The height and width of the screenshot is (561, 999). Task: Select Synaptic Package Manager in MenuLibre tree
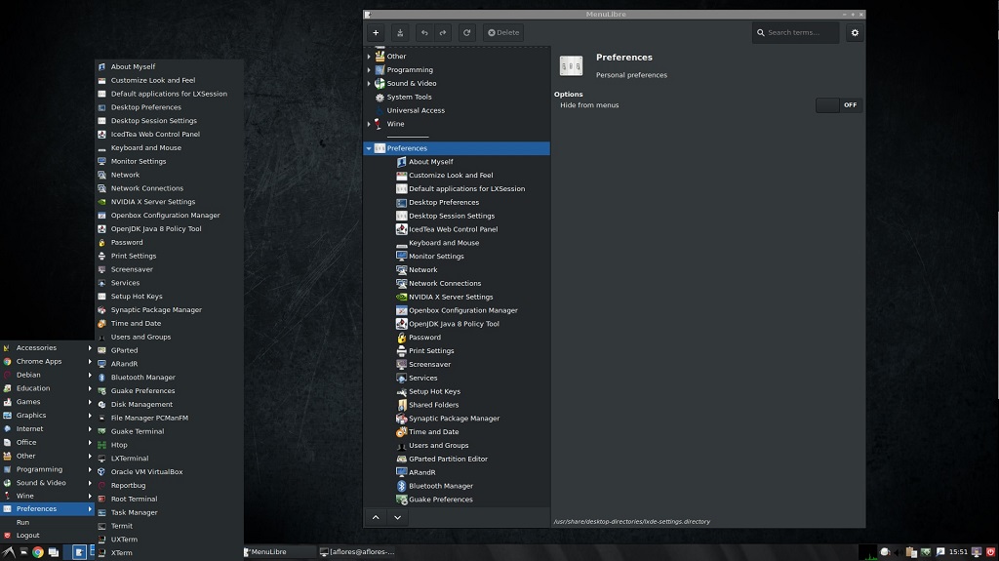point(454,419)
